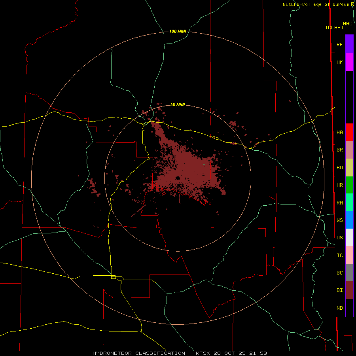356x356 pixels.
Task: Click the "GC" legend label
Action: click(x=339, y=273)
